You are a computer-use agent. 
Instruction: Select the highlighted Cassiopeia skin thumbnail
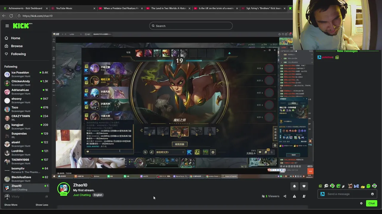pyautogui.click(x=179, y=131)
